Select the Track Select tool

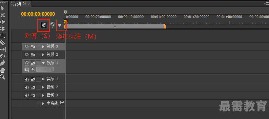click(3, 15)
